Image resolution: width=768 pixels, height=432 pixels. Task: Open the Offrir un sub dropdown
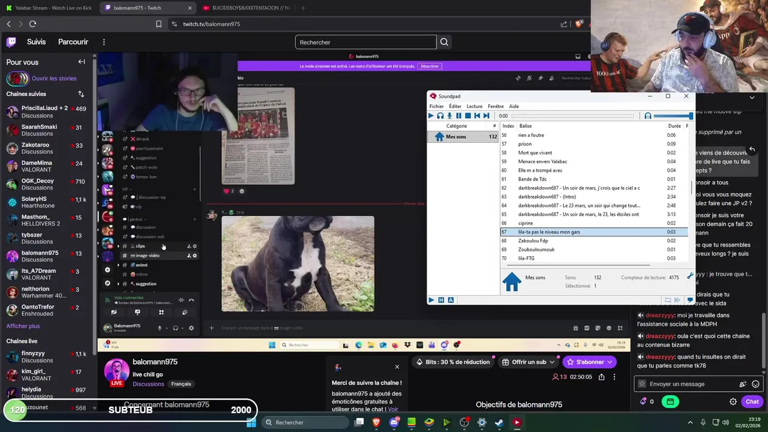(x=528, y=362)
